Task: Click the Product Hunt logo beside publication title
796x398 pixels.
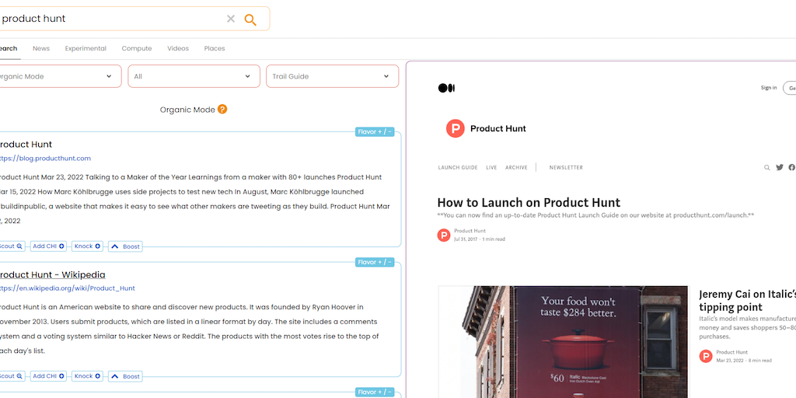Action: coord(456,128)
